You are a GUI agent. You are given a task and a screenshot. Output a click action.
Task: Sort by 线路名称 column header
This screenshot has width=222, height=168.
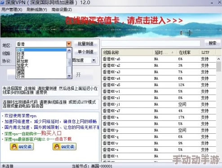pos(127,52)
